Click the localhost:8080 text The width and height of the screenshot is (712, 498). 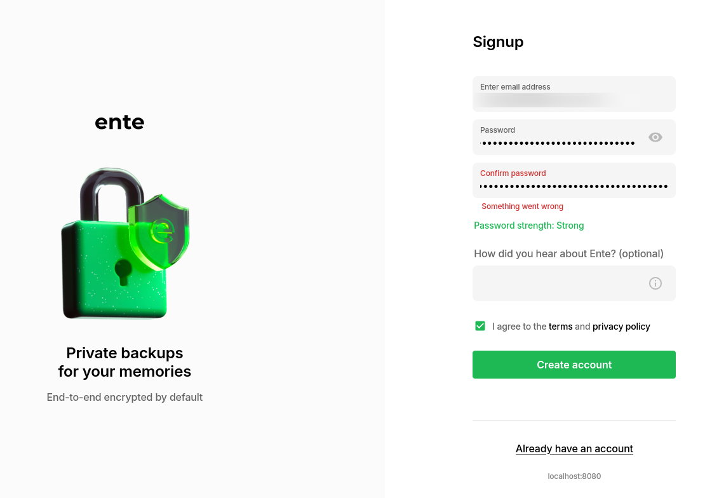pyautogui.click(x=574, y=476)
